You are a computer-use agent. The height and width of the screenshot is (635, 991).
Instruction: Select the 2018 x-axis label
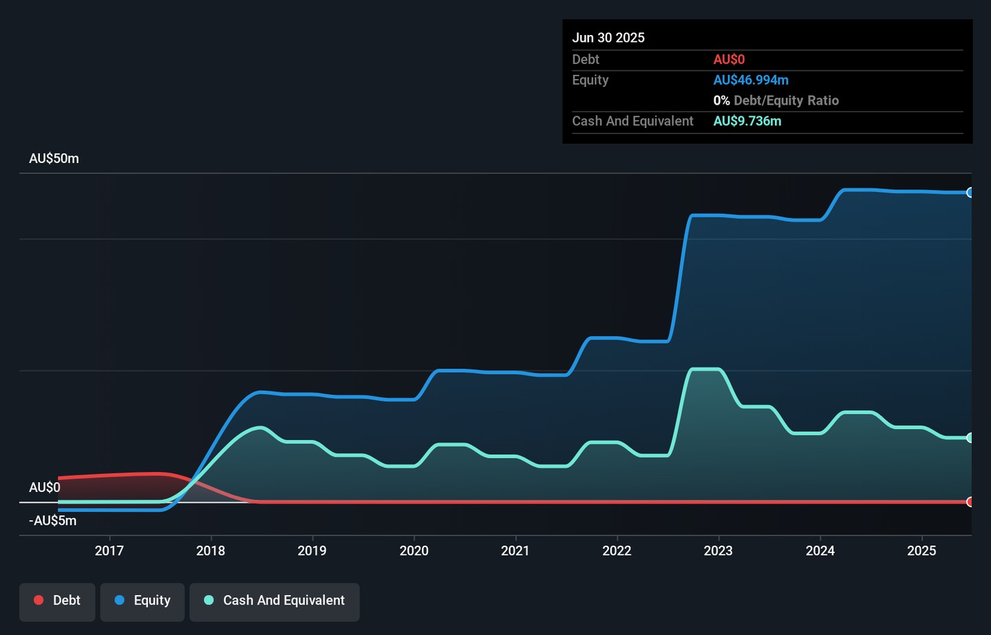point(211,550)
